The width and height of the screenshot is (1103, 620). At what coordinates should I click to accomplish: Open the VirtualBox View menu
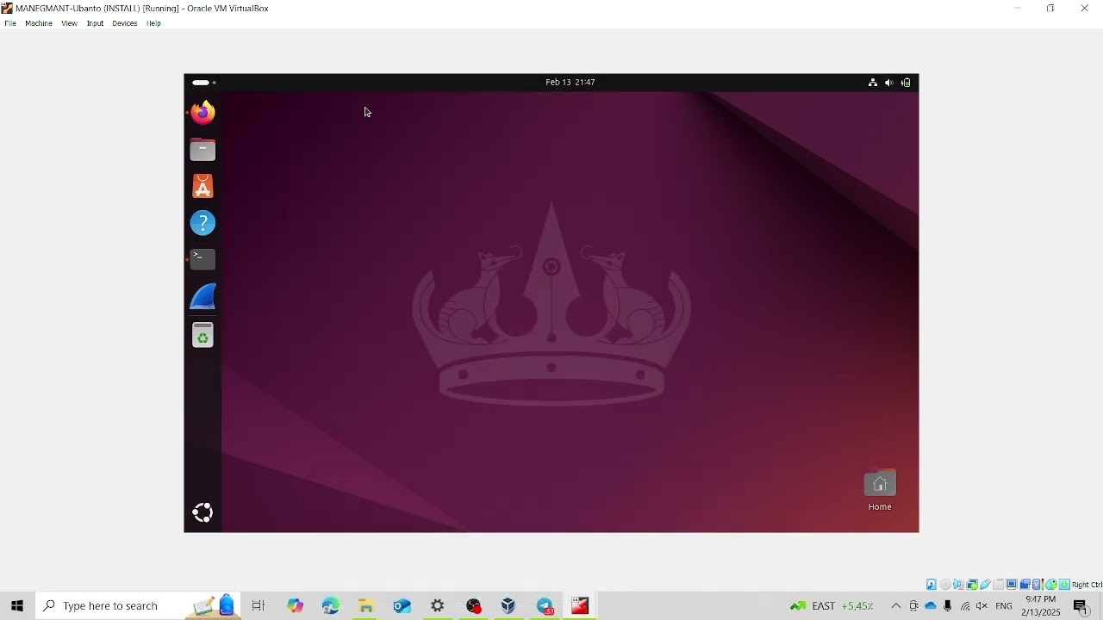(70, 24)
